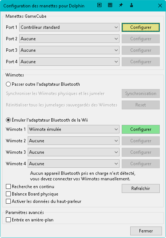The height and width of the screenshot is (238, 166).
Task: Open the Wiimote 1 Wiimote émulée dropdown
Action: point(73,129)
